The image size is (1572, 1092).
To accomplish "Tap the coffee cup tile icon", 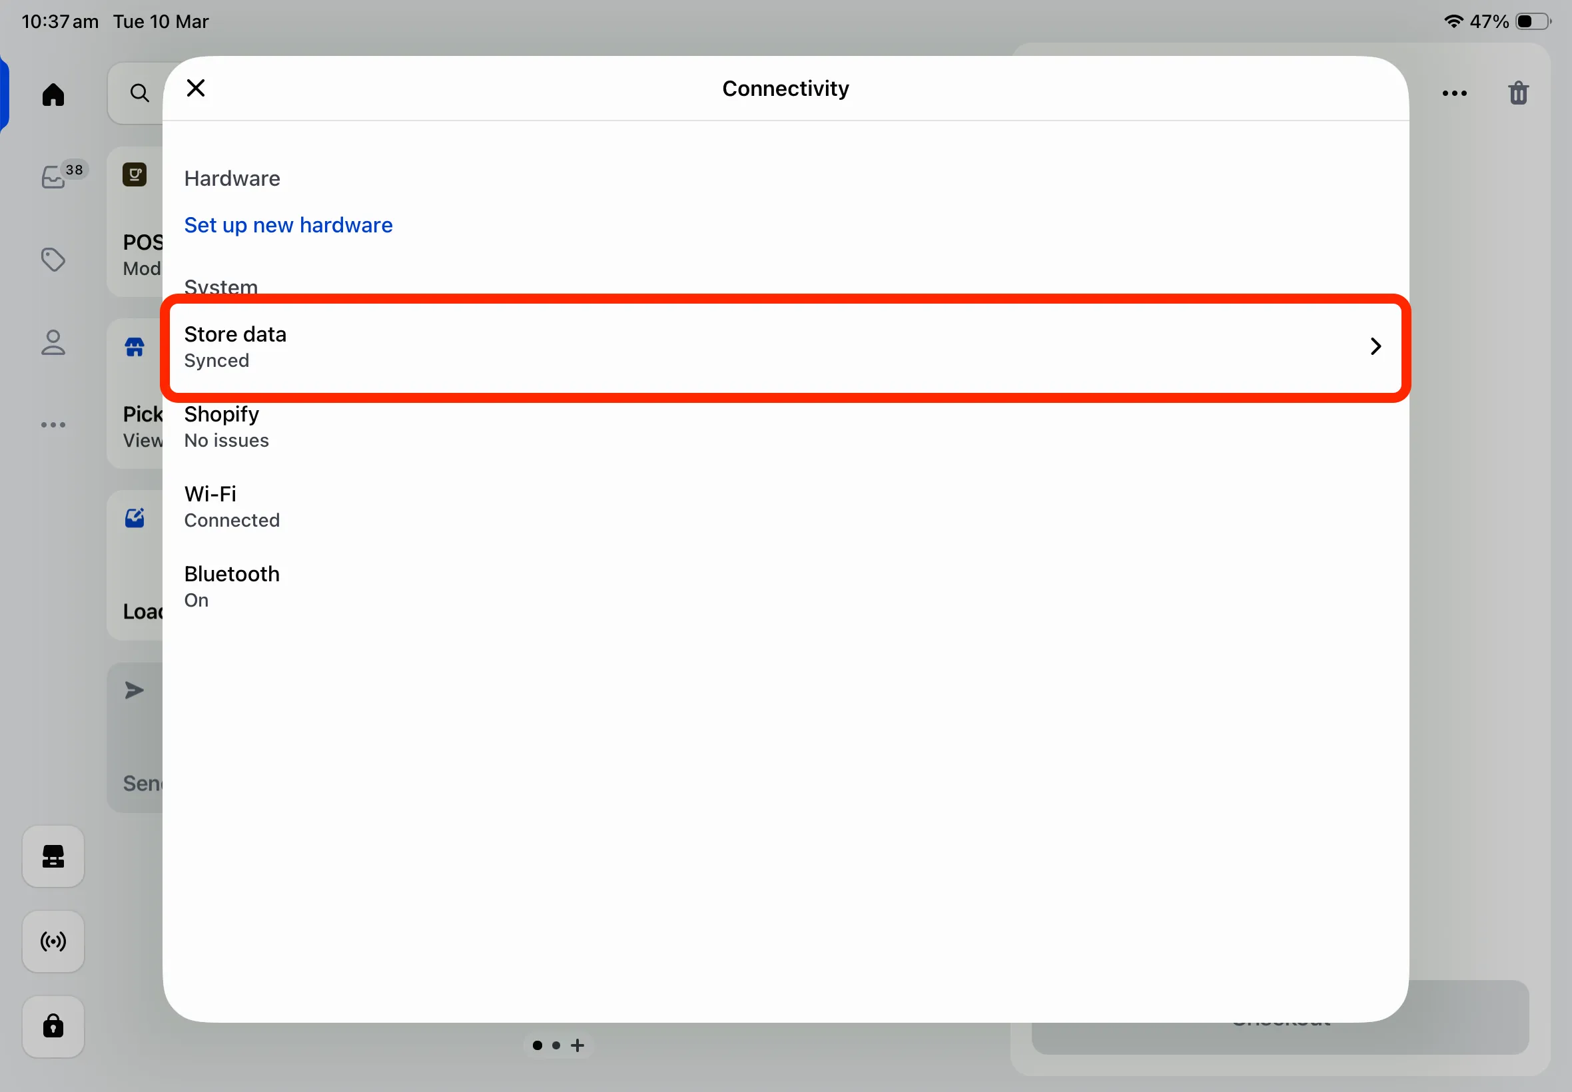I will pyautogui.click(x=135, y=175).
